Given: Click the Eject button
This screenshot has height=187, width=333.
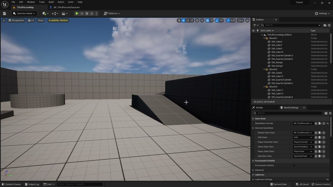Looking at the screenshot, I should click(x=92, y=14).
